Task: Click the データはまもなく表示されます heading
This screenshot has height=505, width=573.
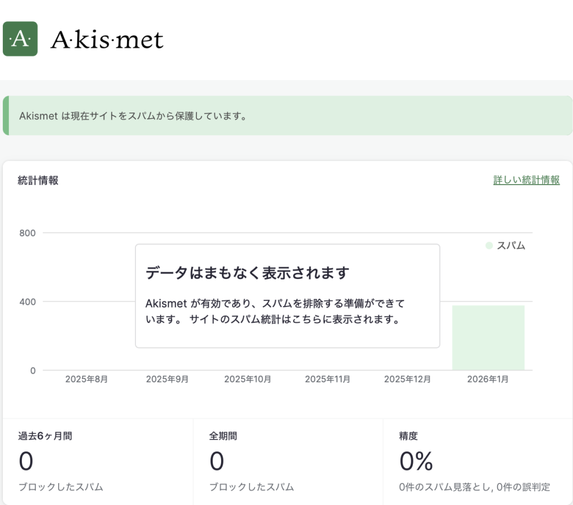Action: [247, 273]
